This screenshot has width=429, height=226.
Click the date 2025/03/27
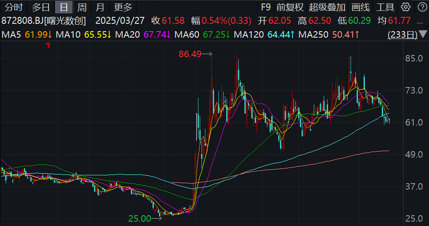click(120, 20)
